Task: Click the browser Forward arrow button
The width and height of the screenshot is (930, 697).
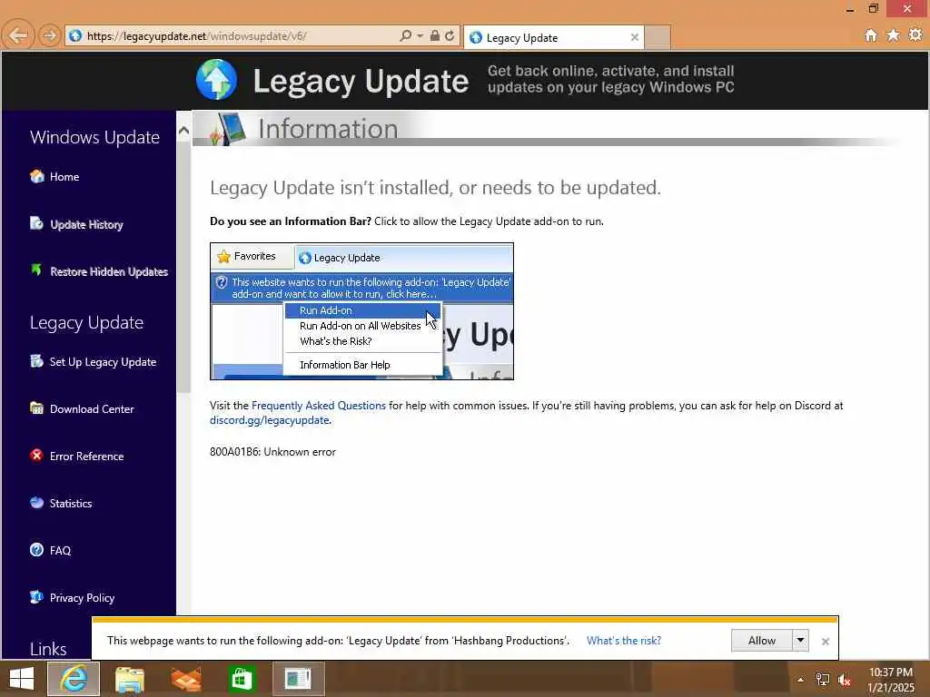Action: [x=50, y=35]
